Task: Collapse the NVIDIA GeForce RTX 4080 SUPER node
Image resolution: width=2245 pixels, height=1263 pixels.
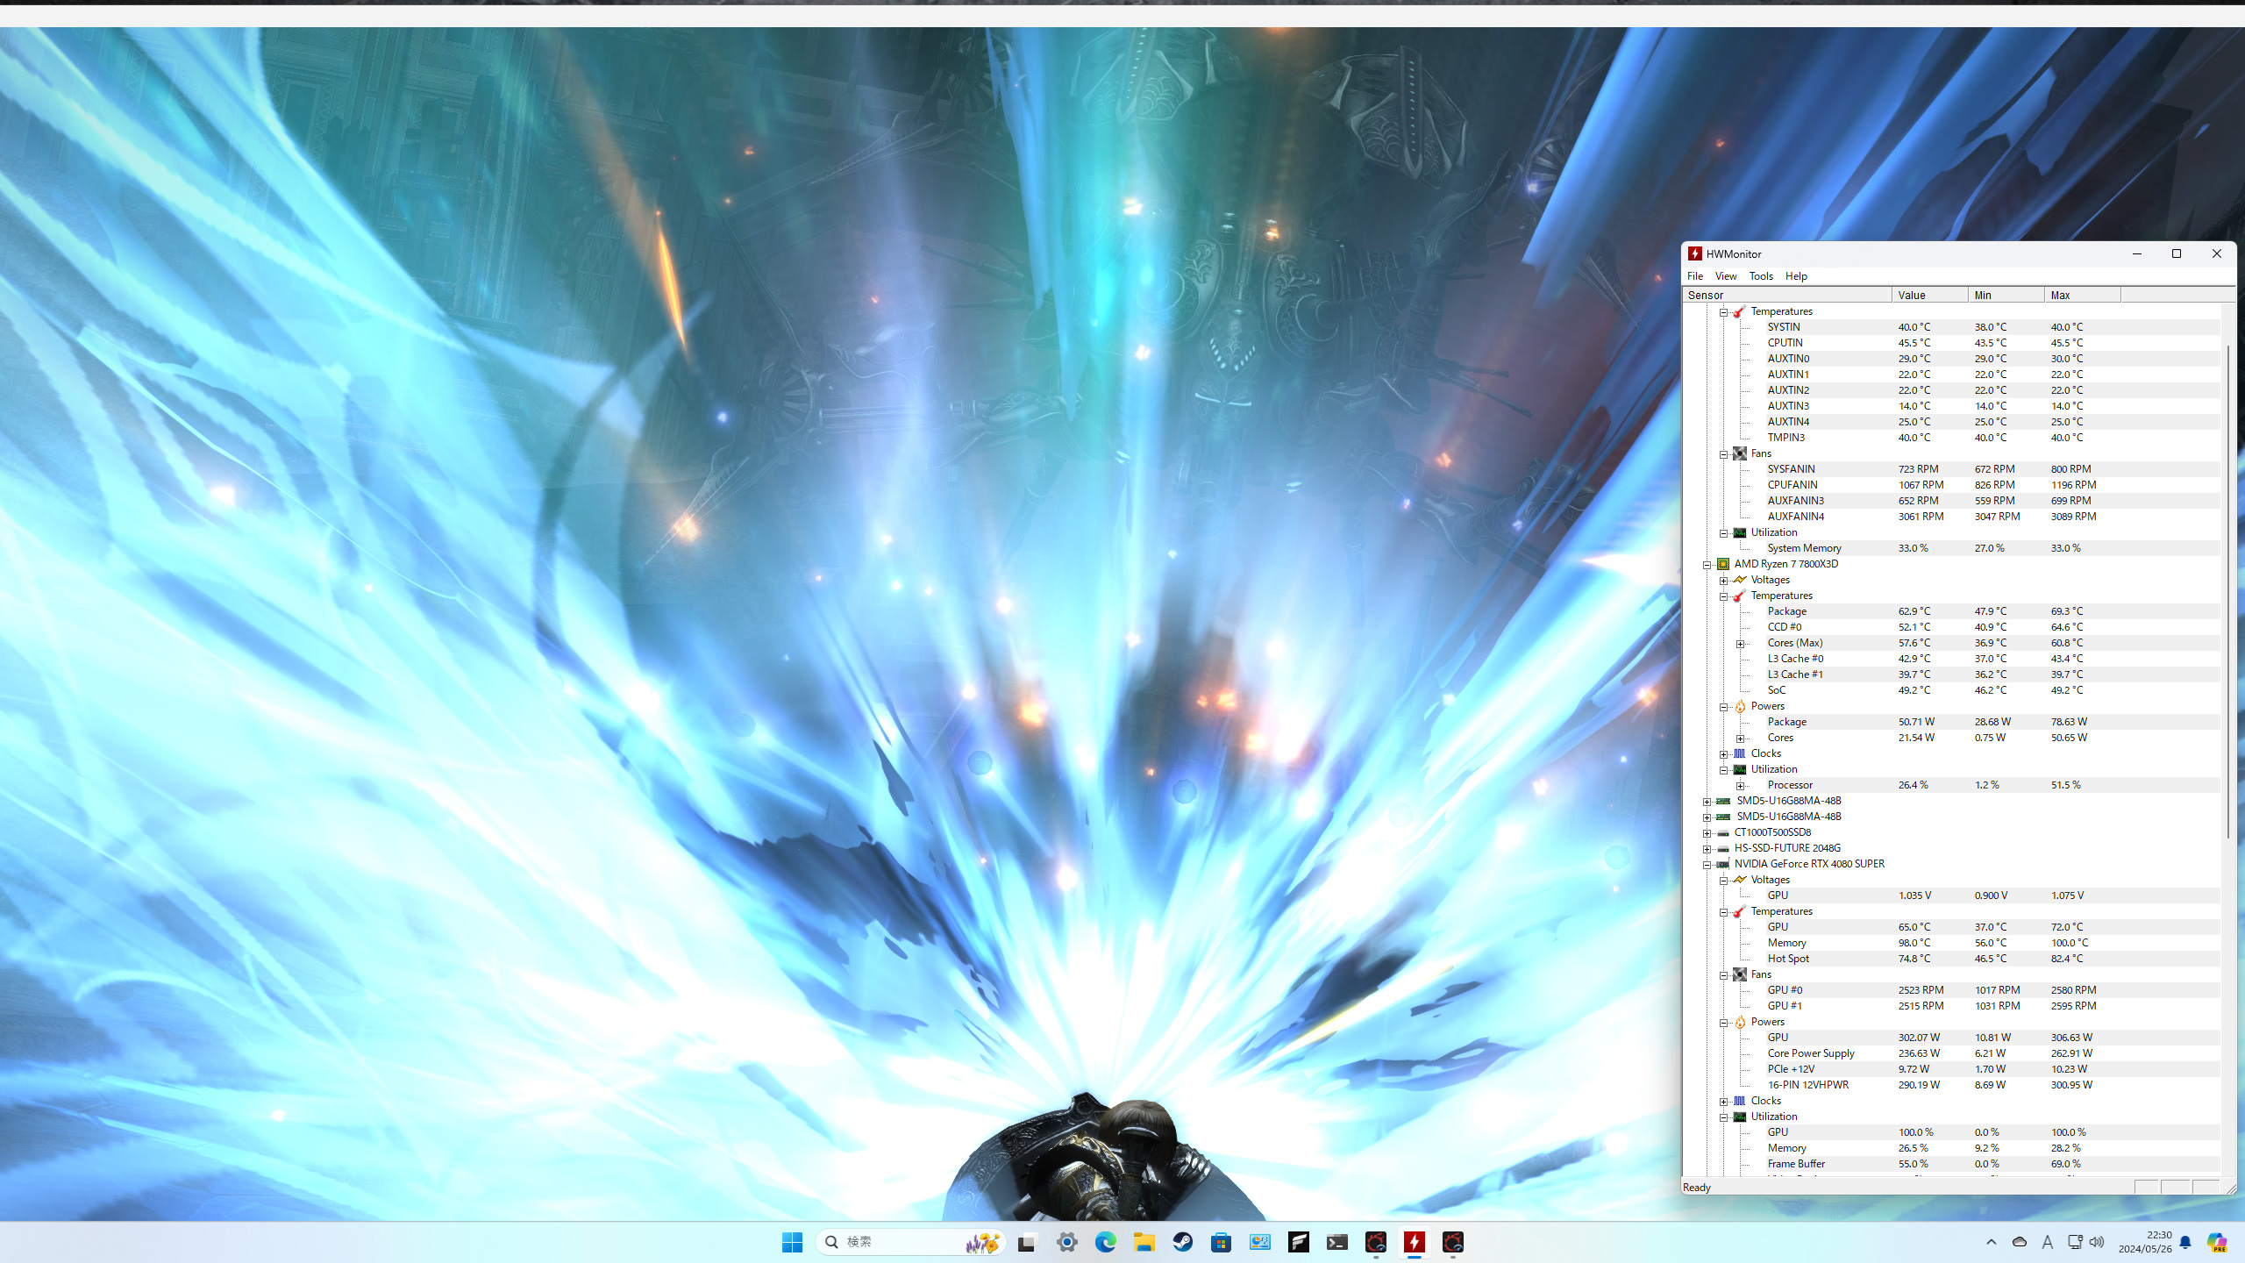Action: (1707, 865)
